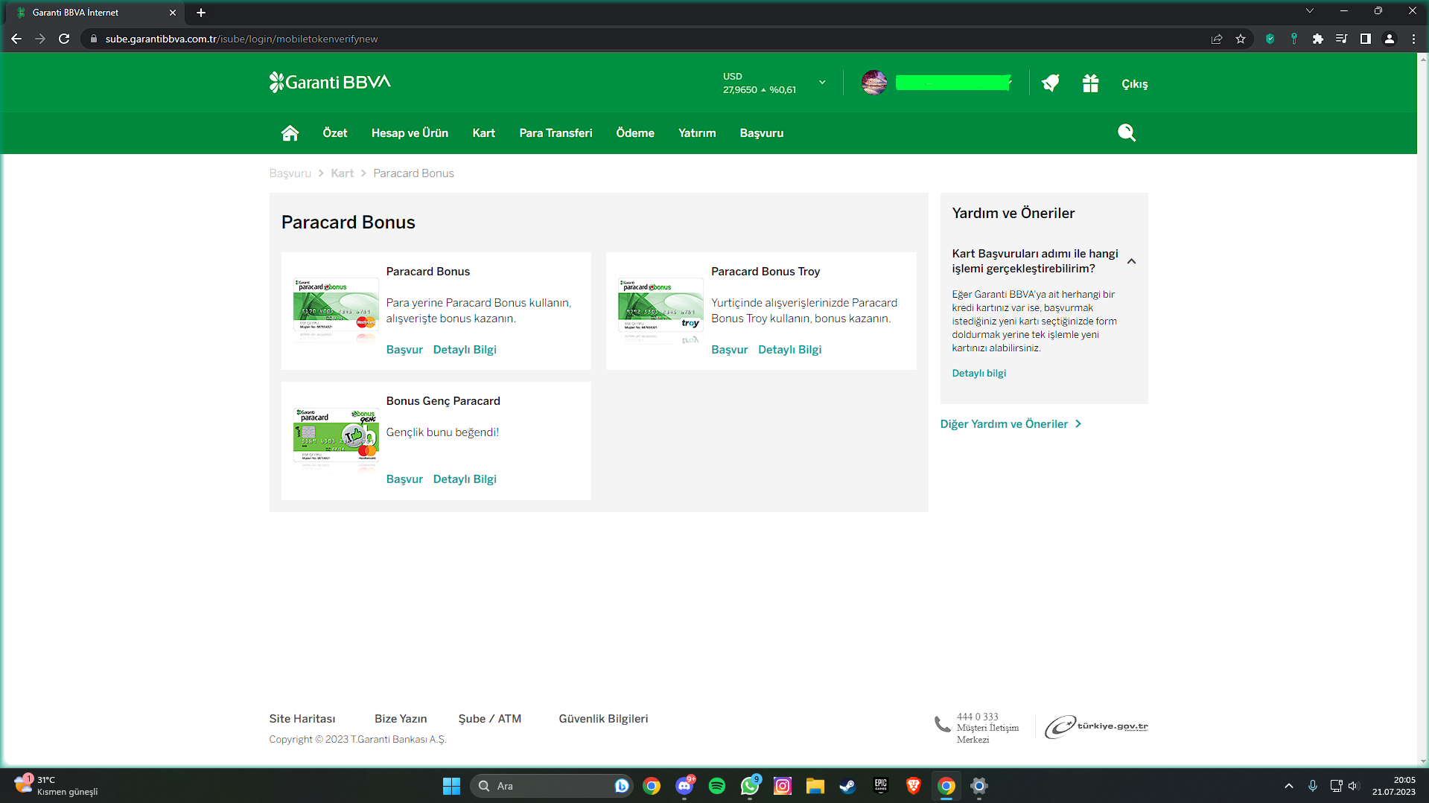Image resolution: width=1429 pixels, height=803 pixels.
Task: Open the Özet menu
Action: (x=335, y=133)
